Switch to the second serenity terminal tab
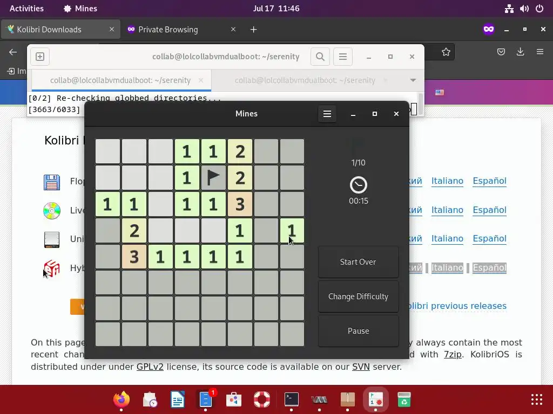Viewport: 553px width, 414px height. (x=305, y=80)
